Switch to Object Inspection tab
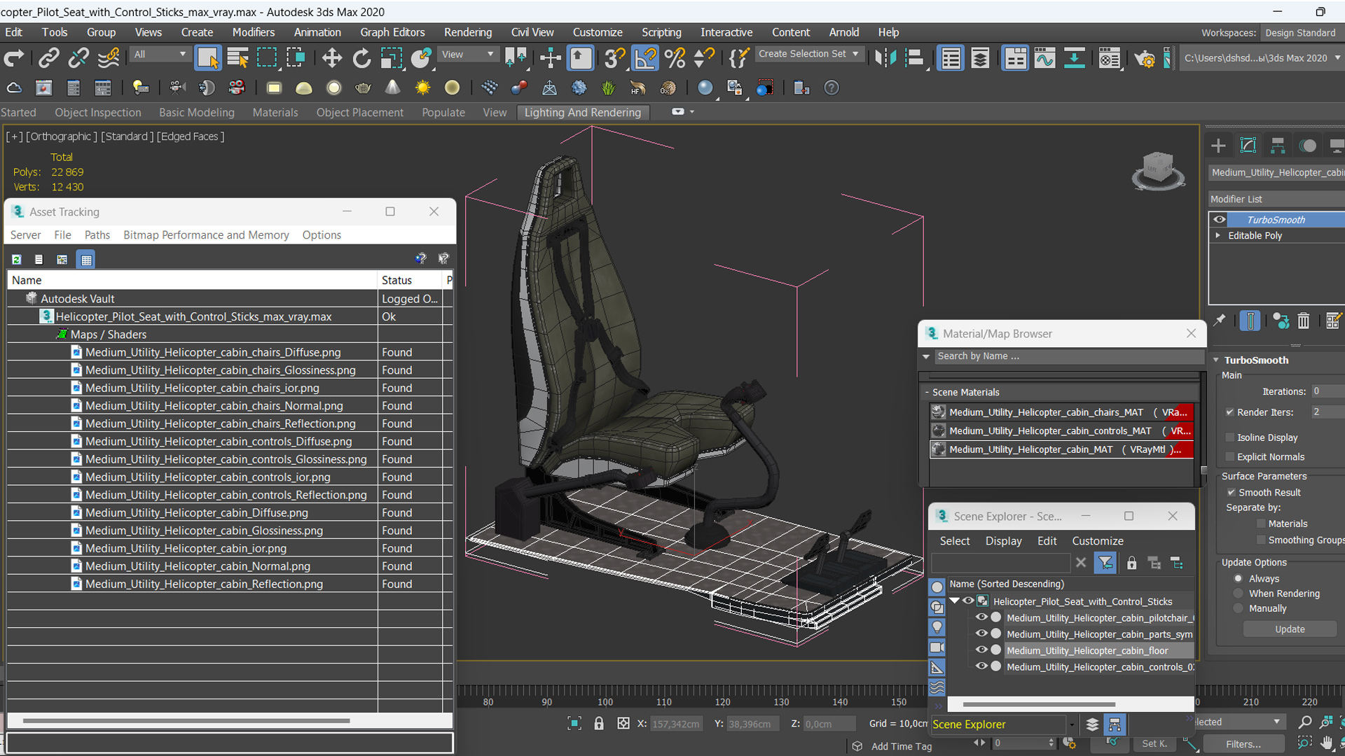Screen dimensions: 1345x756 pos(98,112)
